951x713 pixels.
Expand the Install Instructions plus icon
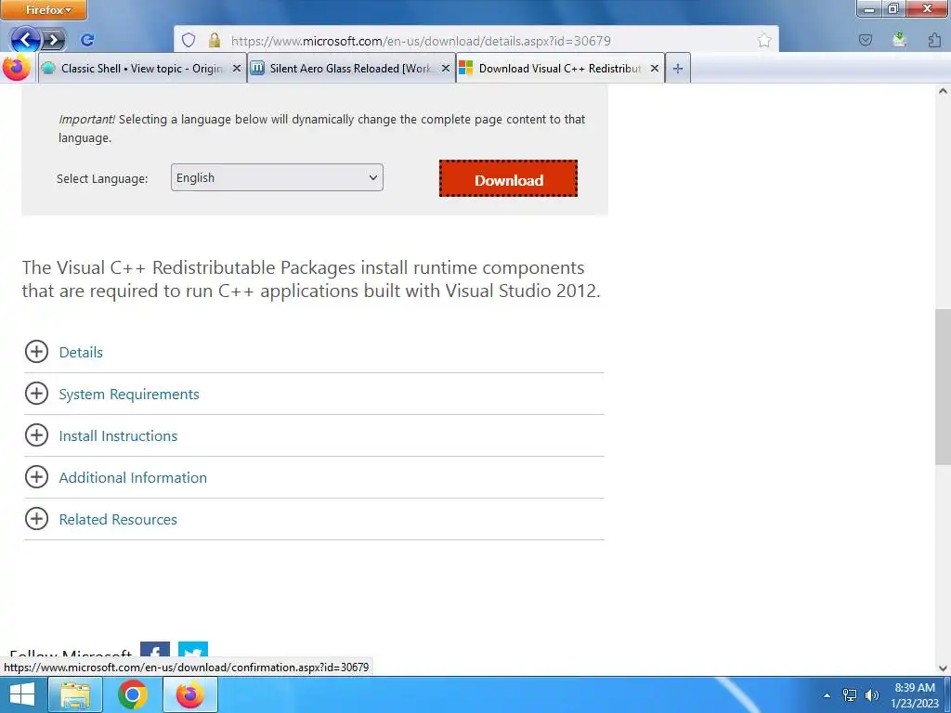pyautogui.click(x=36, y=435)
